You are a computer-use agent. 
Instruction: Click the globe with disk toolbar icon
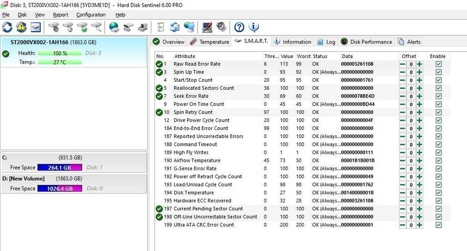114,27
